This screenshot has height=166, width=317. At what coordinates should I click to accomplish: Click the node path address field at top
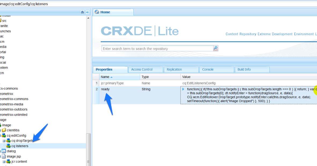pos(158,4)
